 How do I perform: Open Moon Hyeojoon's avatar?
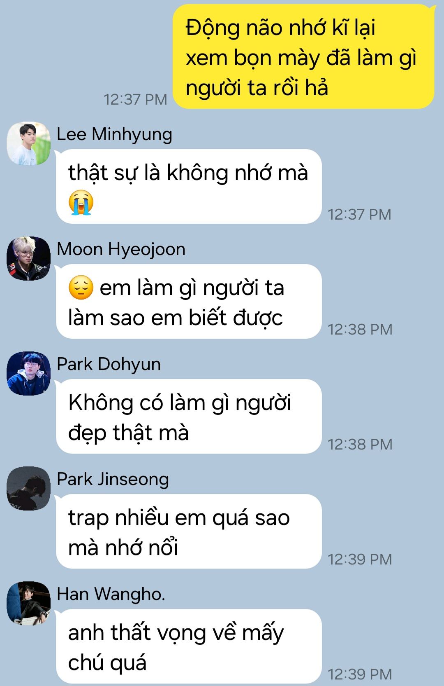[x=28, y=258]
